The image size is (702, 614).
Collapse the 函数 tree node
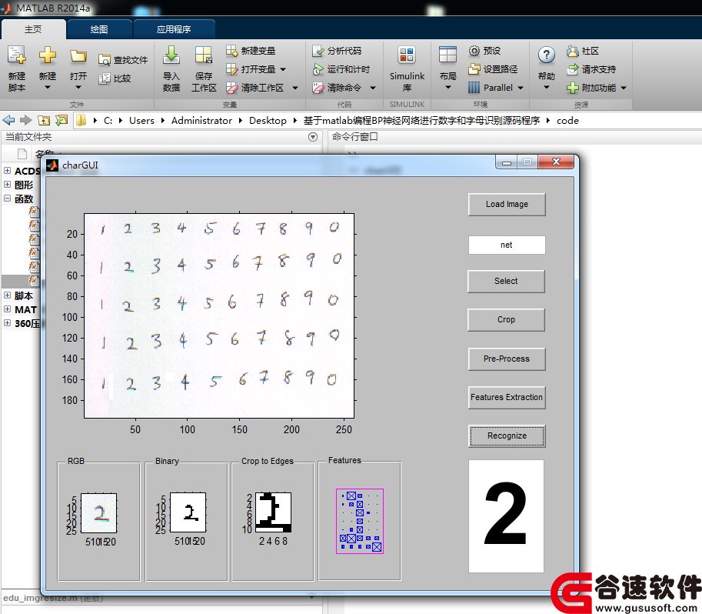click(7, 198)
